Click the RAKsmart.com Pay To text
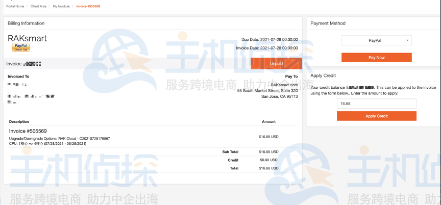 (284, 85)
